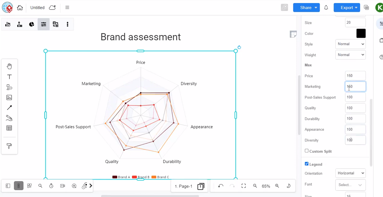
Task: Select the Hand pan tool
Action: coord(9,66)
